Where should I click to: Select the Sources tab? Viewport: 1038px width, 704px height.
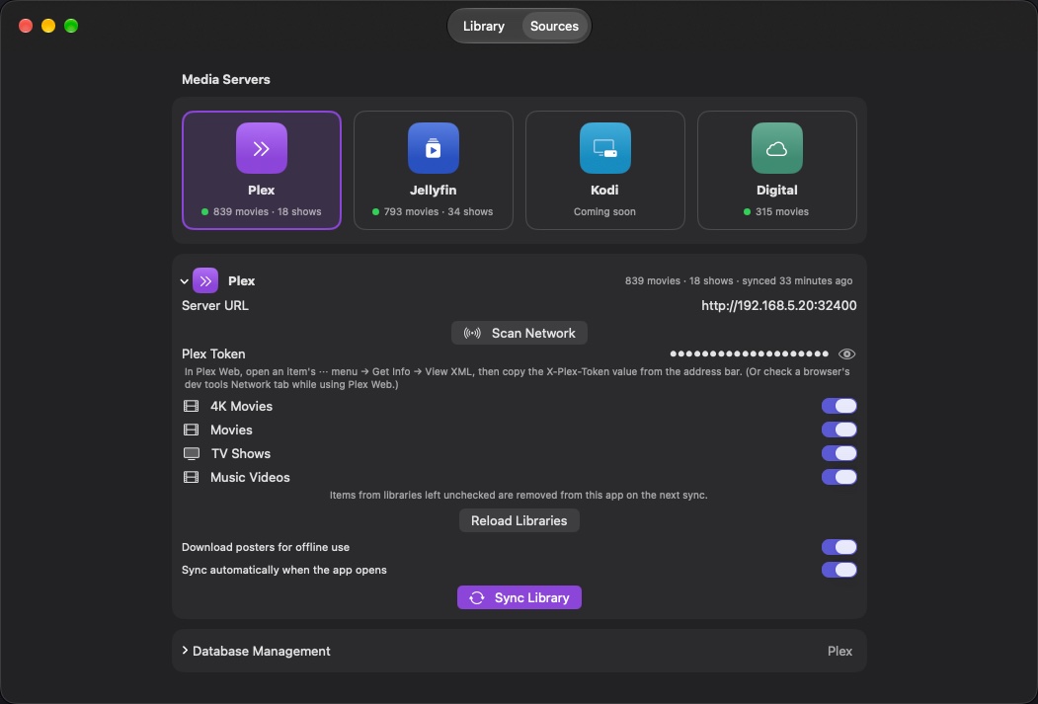pos(554,26)
